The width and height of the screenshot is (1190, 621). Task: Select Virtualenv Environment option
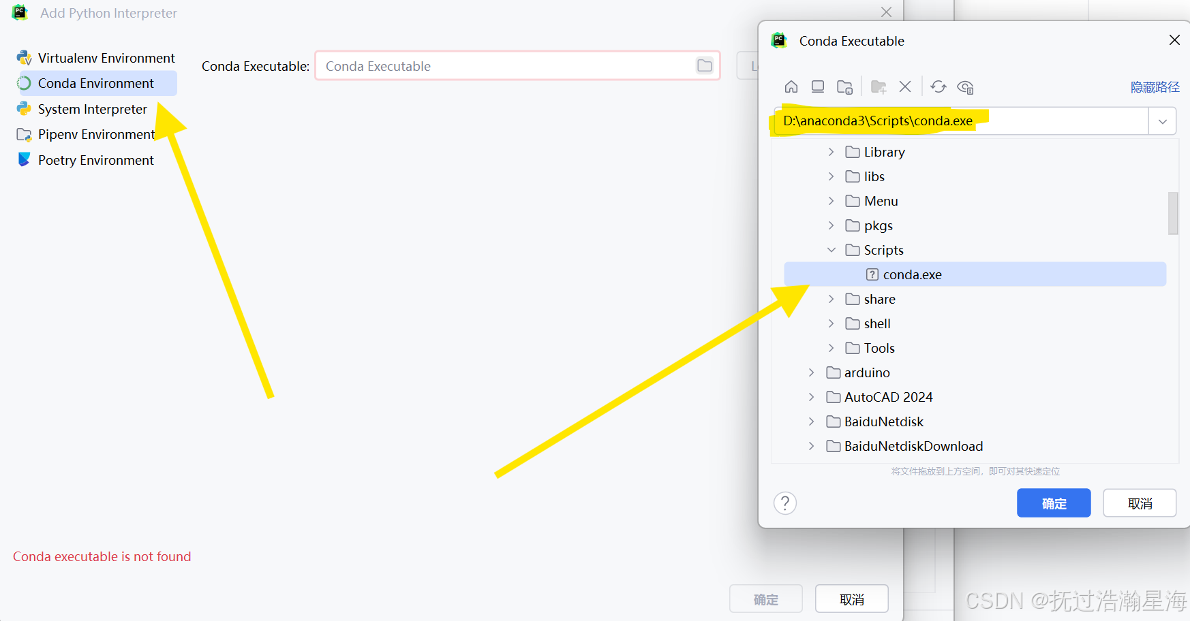tap(106, 57)
